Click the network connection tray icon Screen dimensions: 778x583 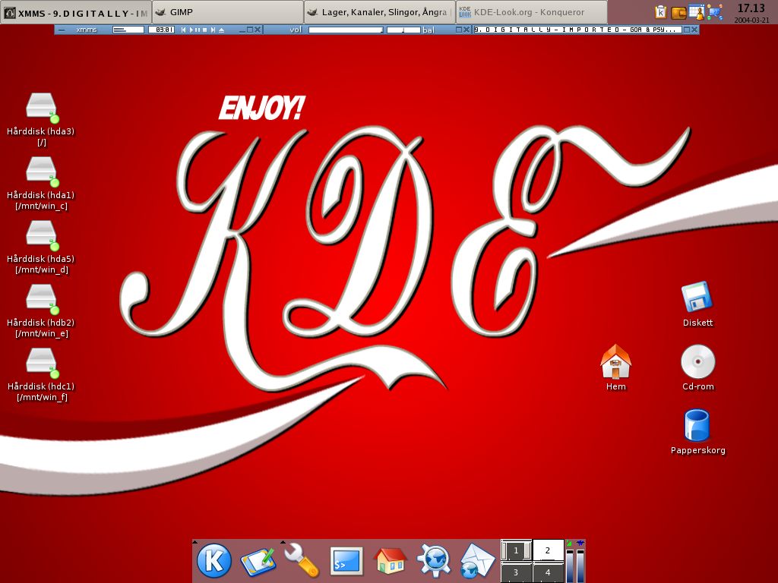pos(716,12)
